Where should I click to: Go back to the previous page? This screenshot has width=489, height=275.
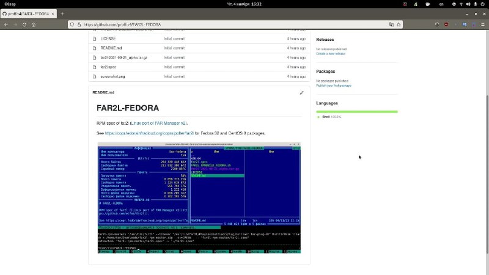[x=6, y=24]
